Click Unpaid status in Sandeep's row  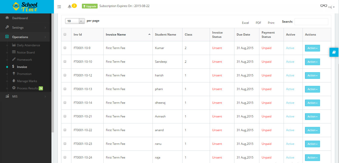click(x=266, y=62)
